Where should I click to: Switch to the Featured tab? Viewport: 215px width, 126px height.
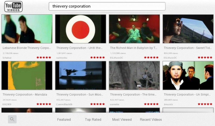point(64,120)
